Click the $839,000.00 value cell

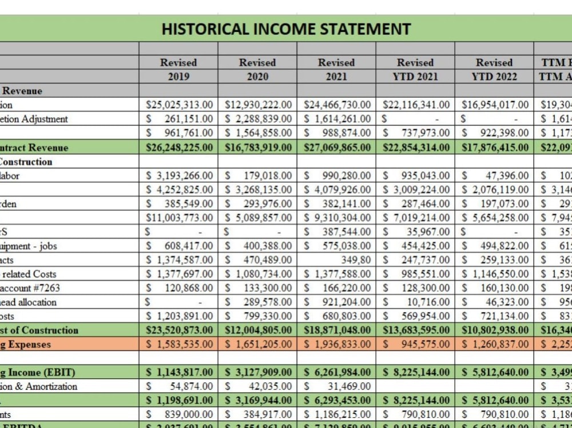pyautogui.click(x=178, y=414)
